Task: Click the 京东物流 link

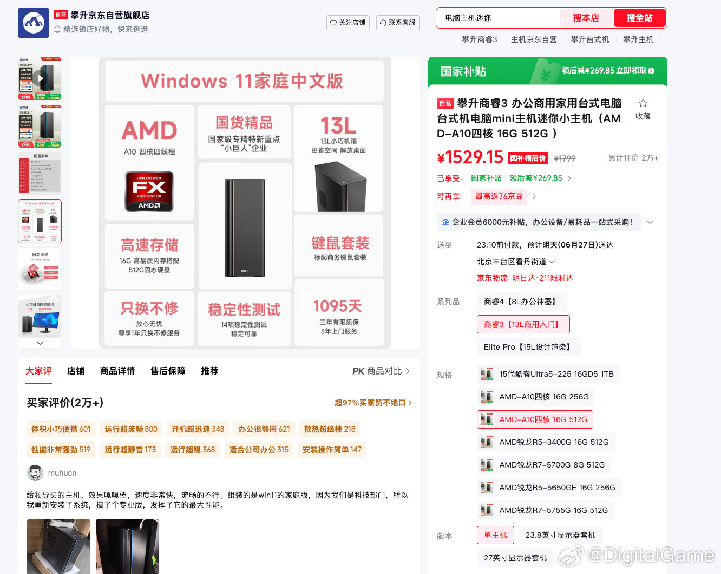Action: [x=492, y=278]
